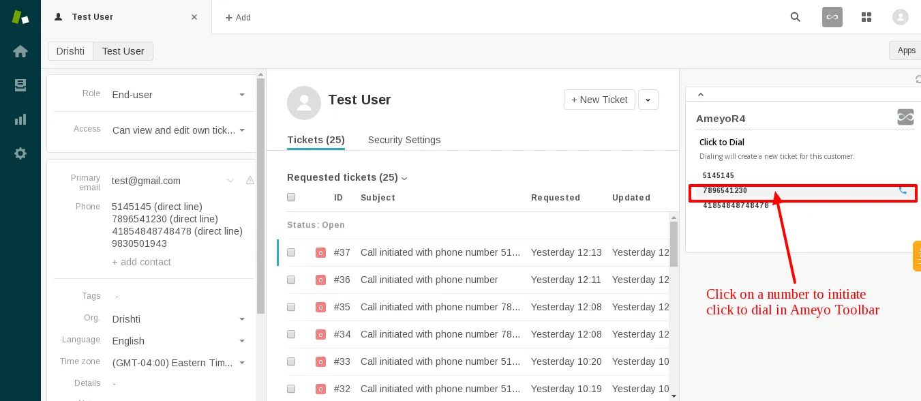Open the Language dropdown showing English

pos(179,341)
